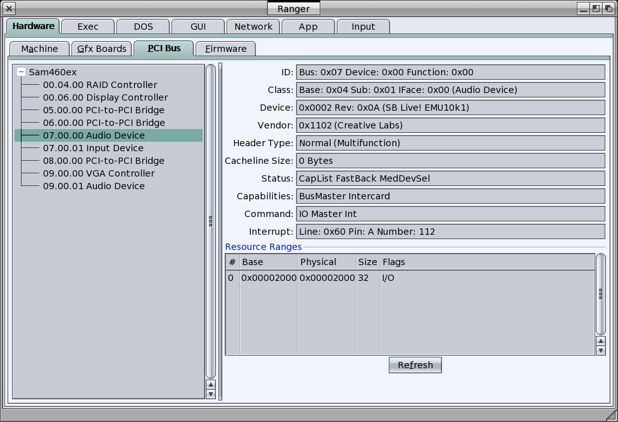Click the Base column header
This screenshot has height=422, width=618.
[x=268, y=262]
